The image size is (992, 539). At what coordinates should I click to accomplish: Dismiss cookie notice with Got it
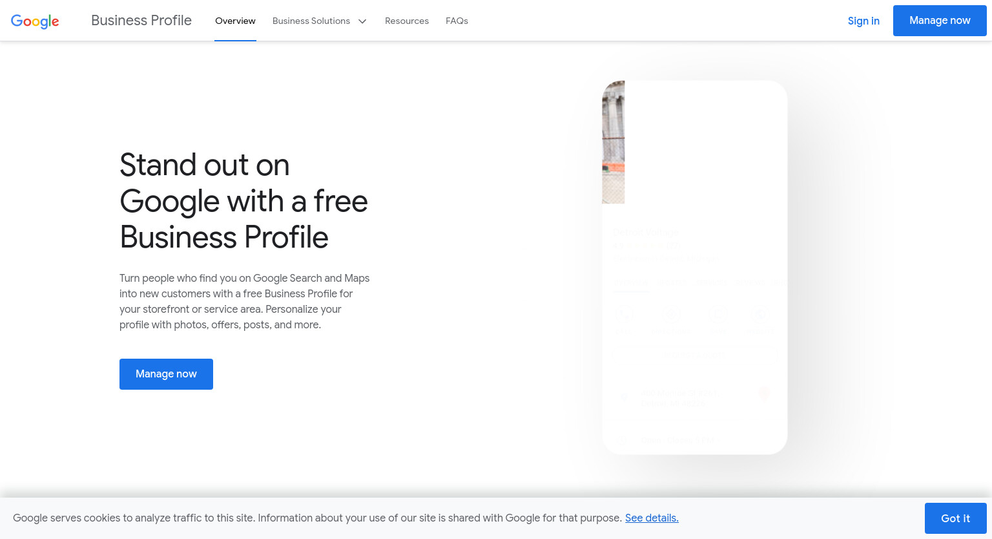click(x=955, y=518)
